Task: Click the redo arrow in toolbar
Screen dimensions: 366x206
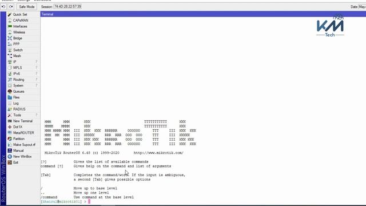Action: [x=11, y=7]
